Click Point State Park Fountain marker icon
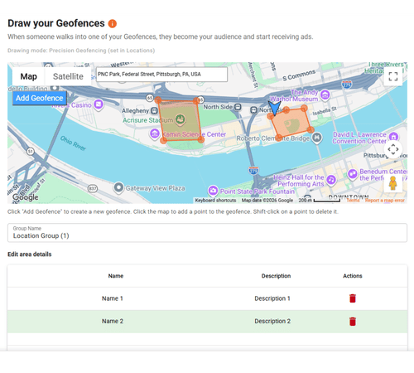414x373 pixels. [x=213, y=191]
